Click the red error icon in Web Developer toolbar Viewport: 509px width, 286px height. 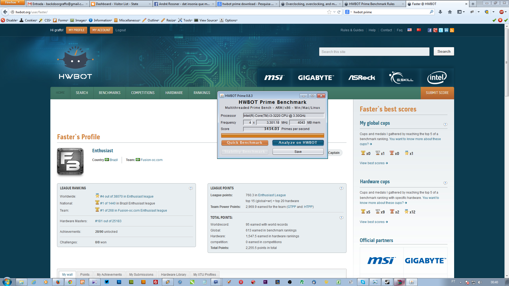click(x=500, y=20)
